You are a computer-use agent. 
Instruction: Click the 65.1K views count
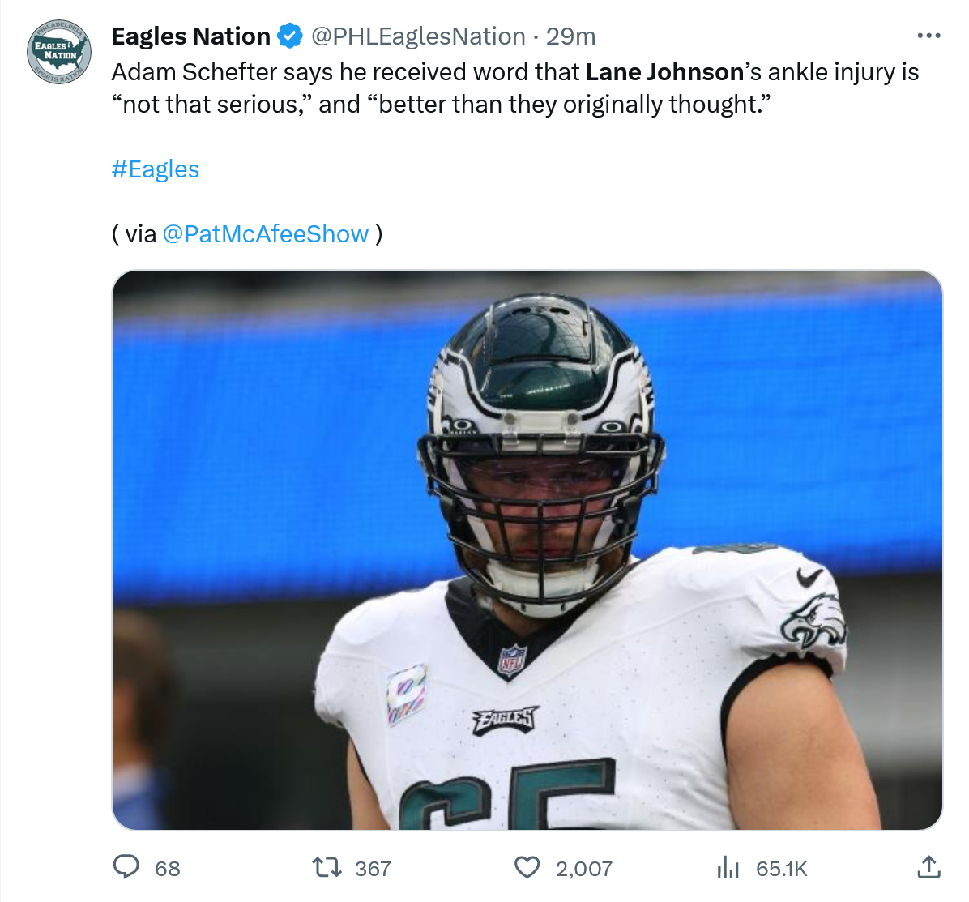pos(782,869)
